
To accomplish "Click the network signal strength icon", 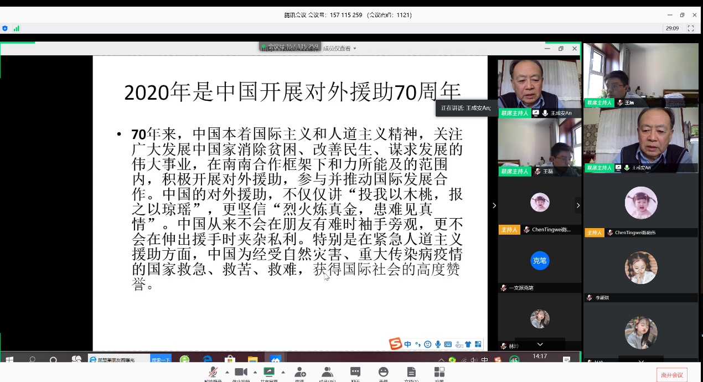I will pos(17,28).
